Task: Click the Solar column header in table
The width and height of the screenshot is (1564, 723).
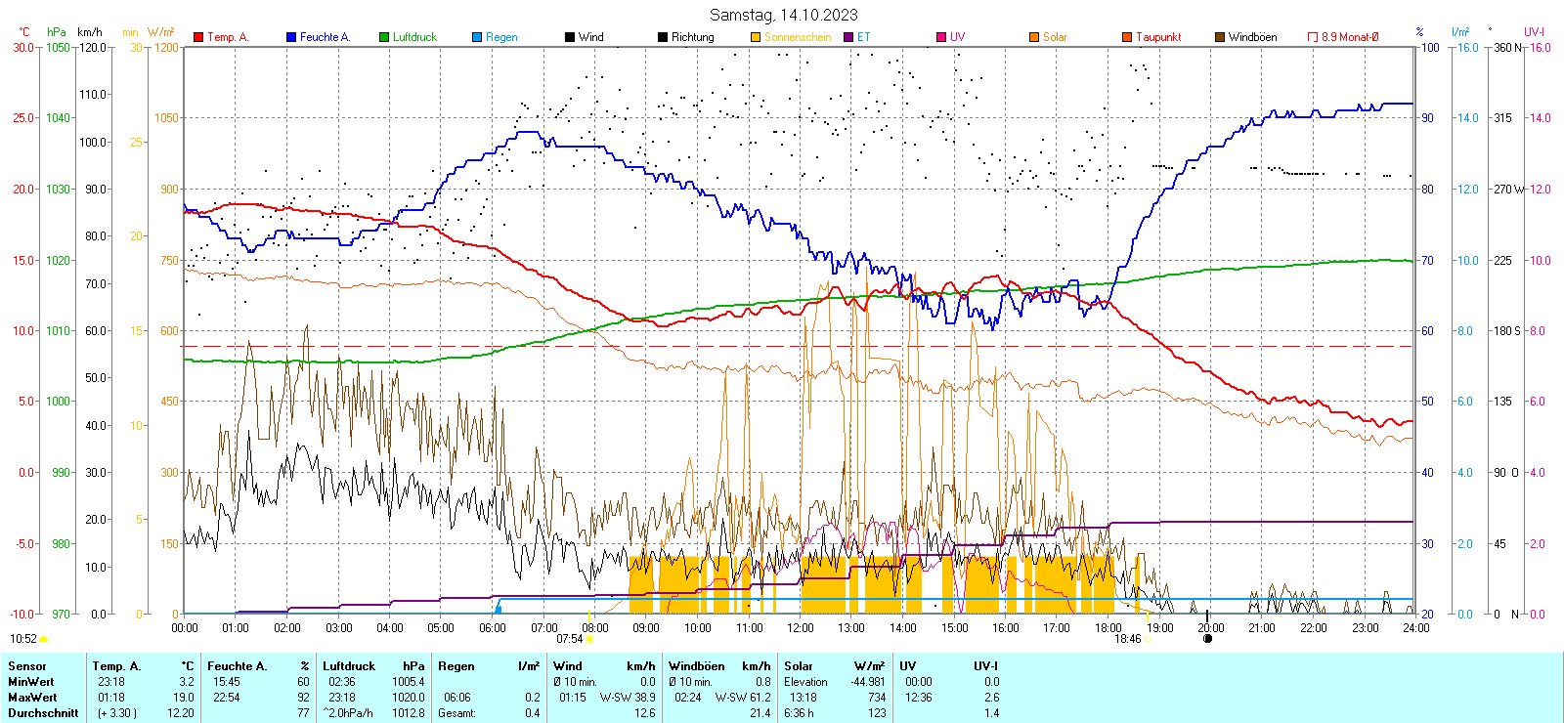Action: click(x=798, y=666)
